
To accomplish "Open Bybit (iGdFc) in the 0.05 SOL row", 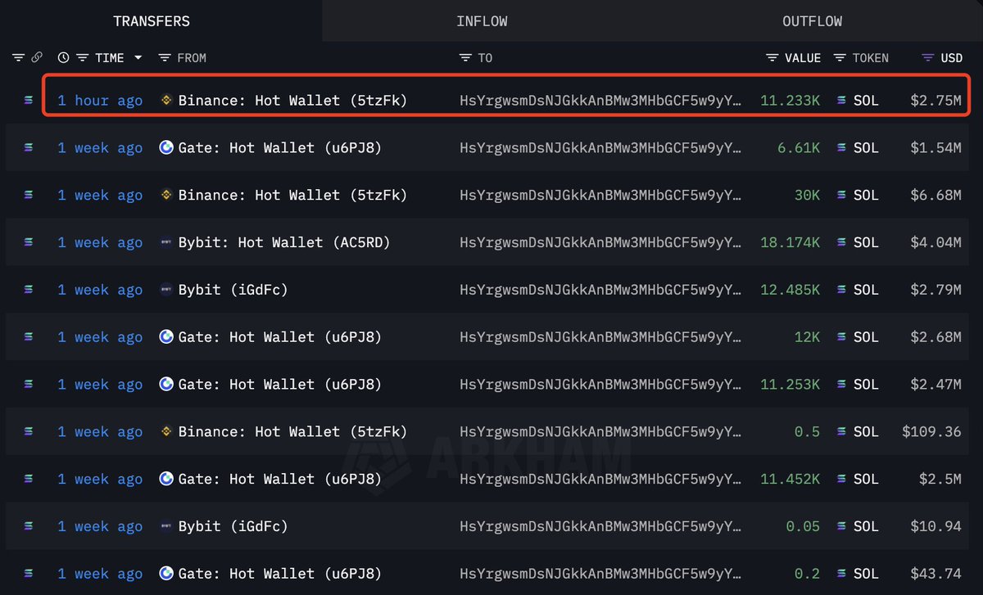I will coord(233,527).
